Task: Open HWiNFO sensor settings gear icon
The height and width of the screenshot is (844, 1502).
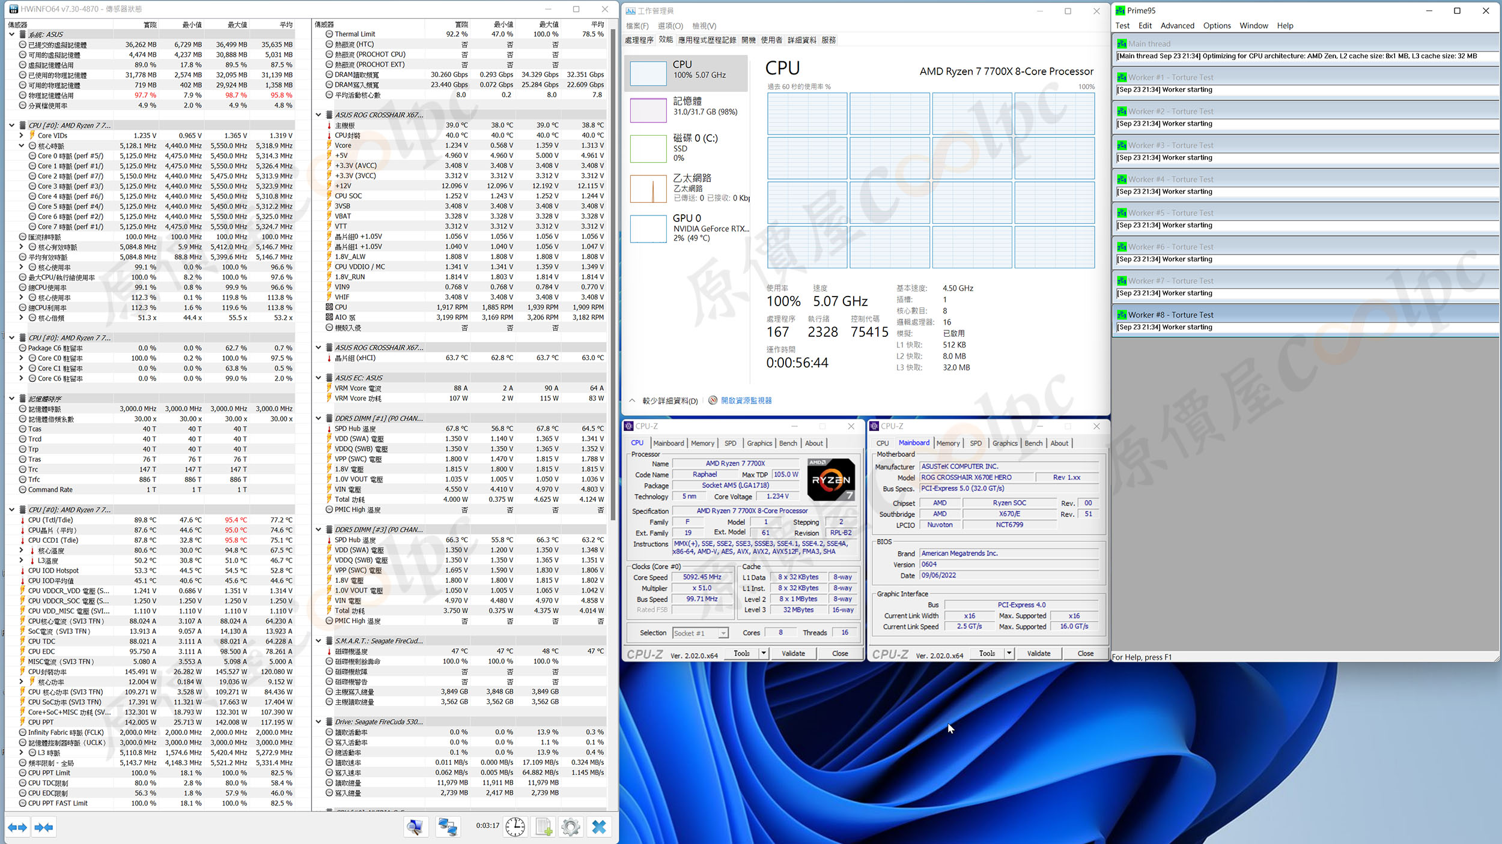Action: (571, 827)
